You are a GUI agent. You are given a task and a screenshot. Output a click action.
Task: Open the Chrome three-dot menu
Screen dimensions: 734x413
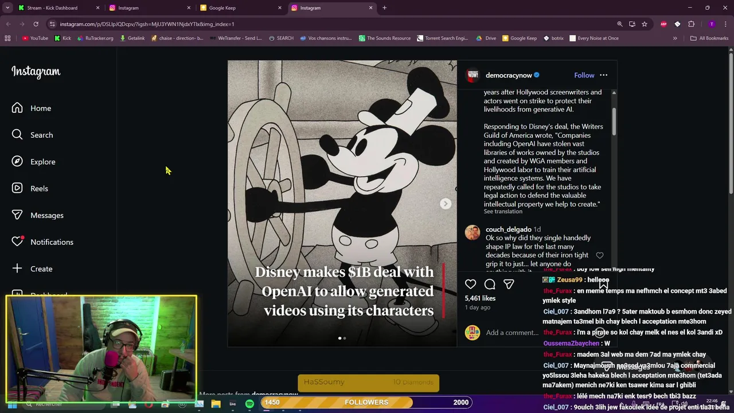point(725,24)
